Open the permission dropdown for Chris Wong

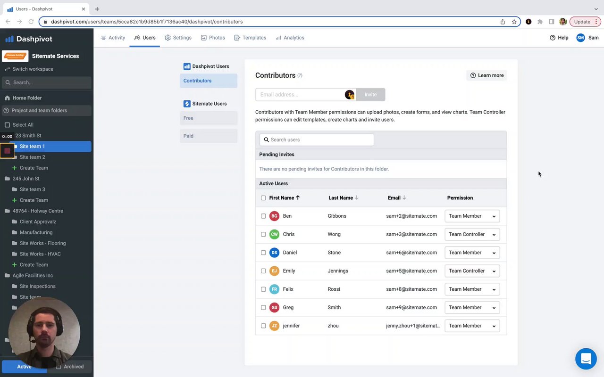click(472, 234)
